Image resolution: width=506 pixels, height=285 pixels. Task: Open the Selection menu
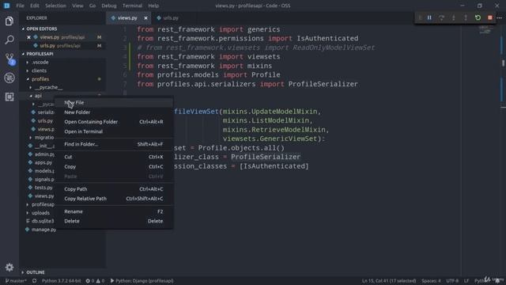tap(55, 6)
